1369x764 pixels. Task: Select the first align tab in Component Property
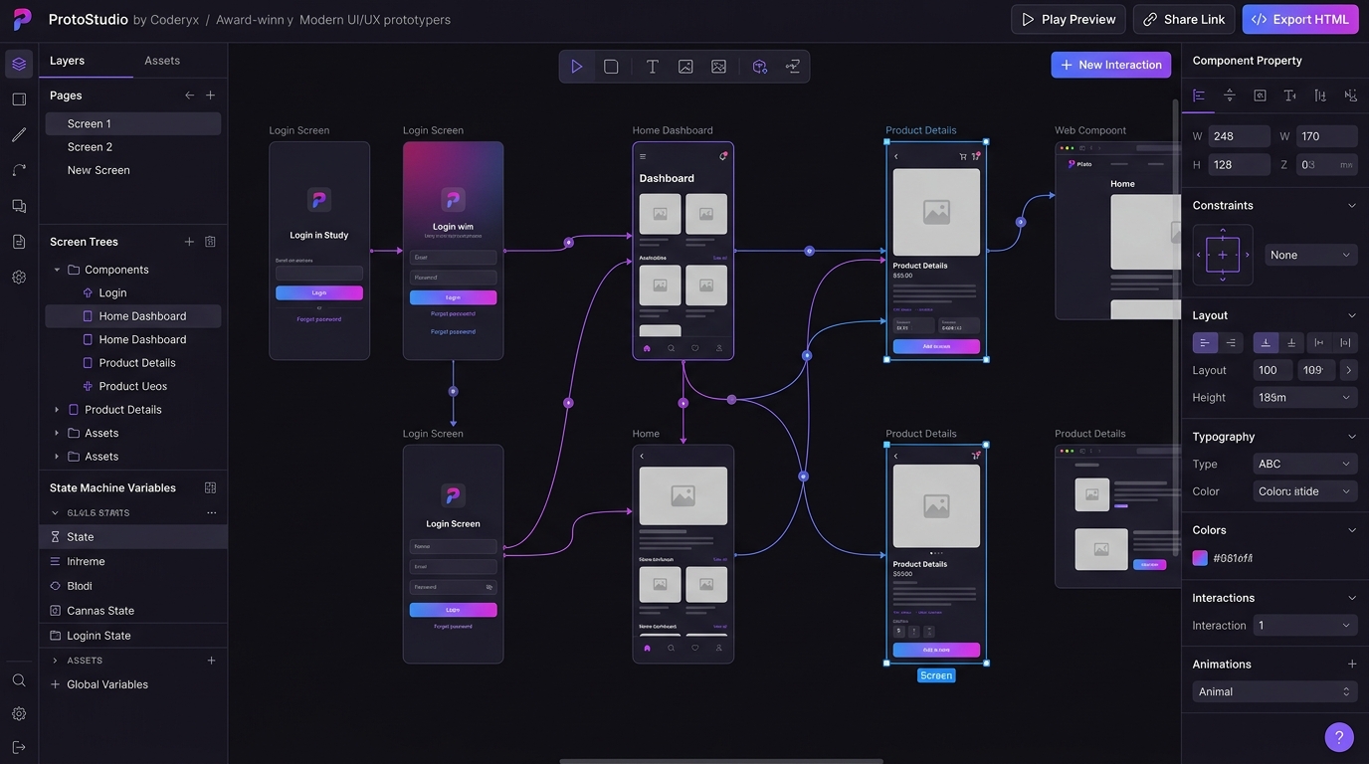point(1199,95)
